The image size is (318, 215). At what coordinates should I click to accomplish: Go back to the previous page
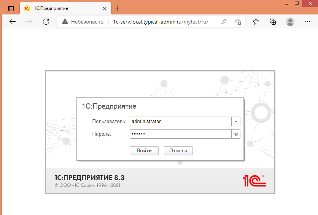coord(13,22)
